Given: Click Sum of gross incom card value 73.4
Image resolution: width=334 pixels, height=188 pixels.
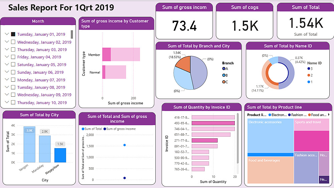Looking at the screenshot, I should (x=184, y=26).
